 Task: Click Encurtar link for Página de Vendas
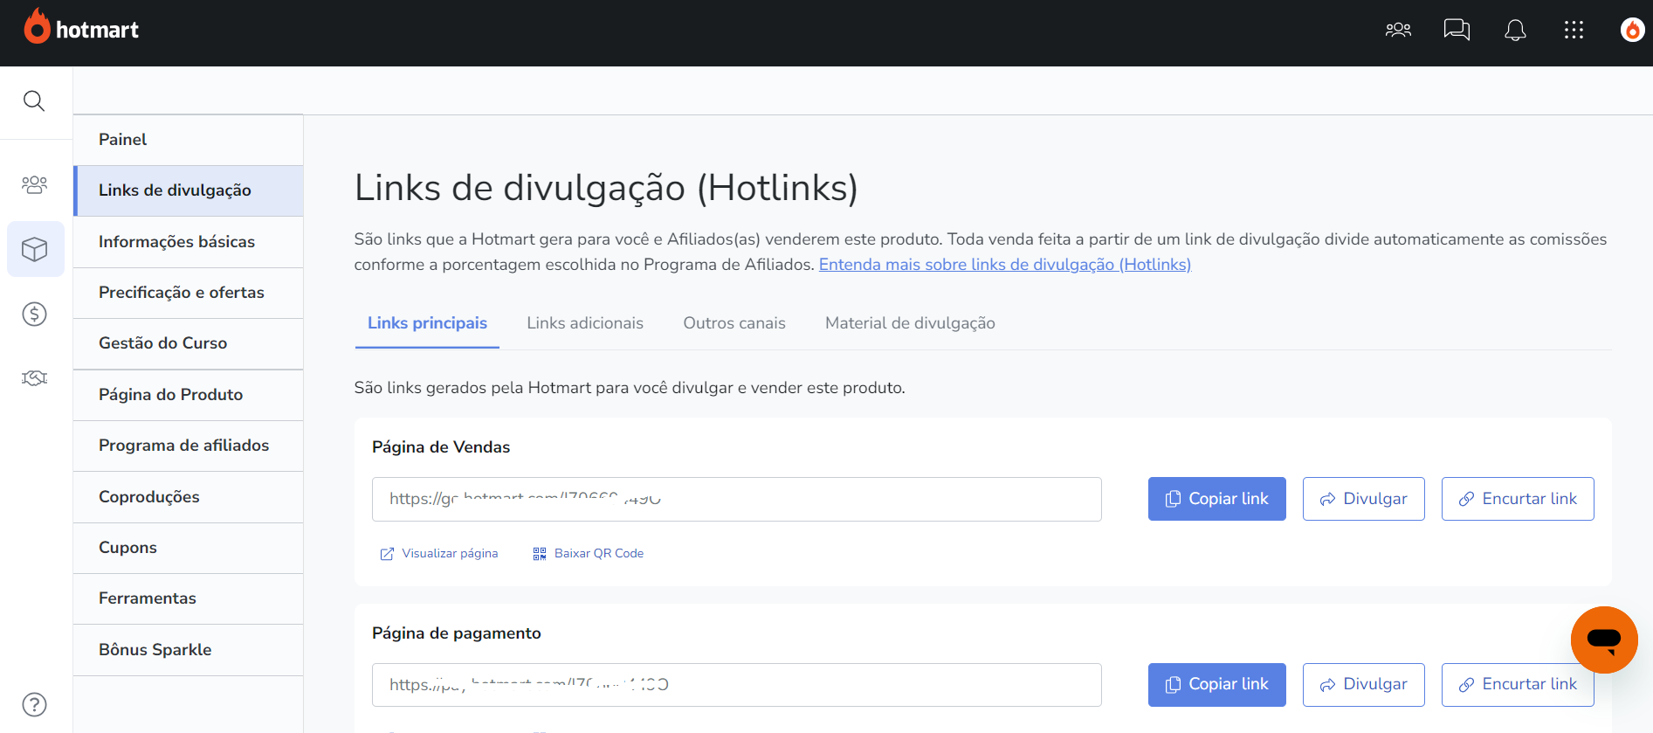tap(1518, 499)
